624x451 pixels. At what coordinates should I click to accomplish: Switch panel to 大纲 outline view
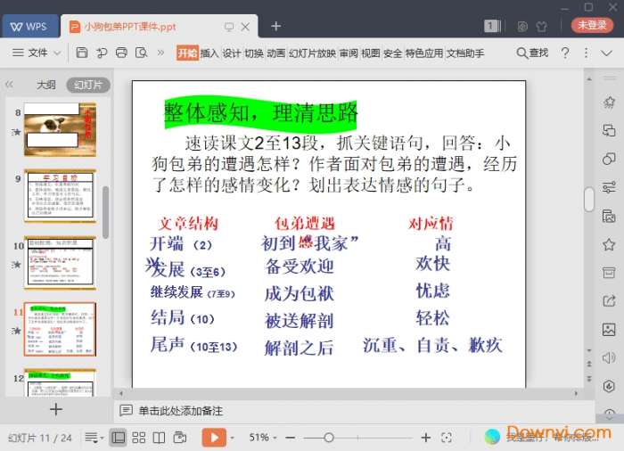point(46,86)
